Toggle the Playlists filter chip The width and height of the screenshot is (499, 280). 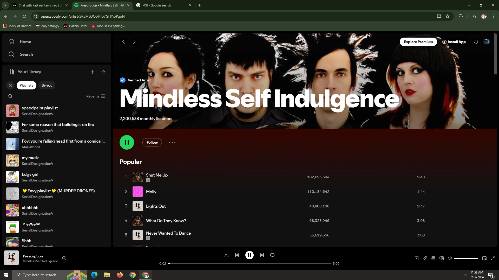point(26,85)
